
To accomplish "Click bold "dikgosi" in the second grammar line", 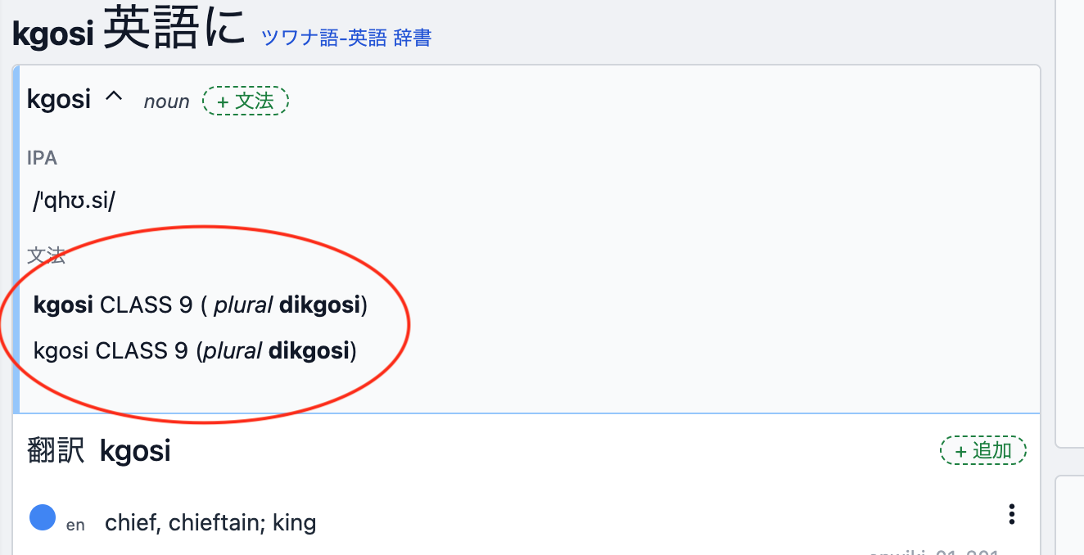I will [309, 351].
